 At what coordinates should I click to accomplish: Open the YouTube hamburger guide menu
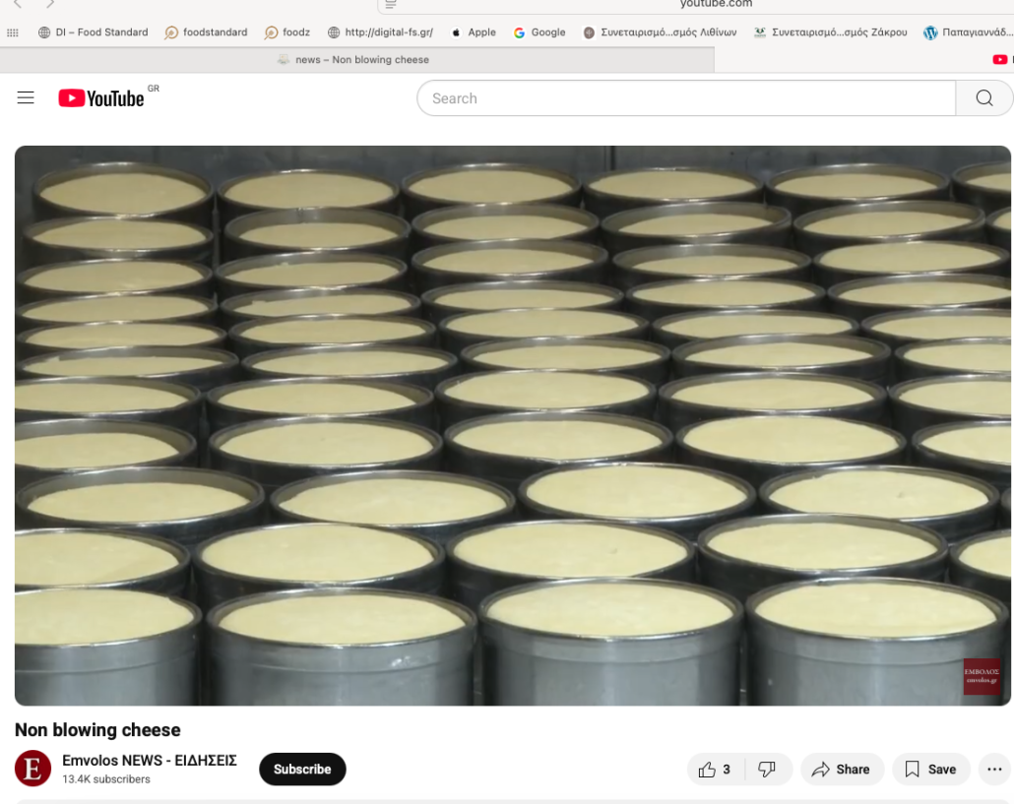click(26, 98)
